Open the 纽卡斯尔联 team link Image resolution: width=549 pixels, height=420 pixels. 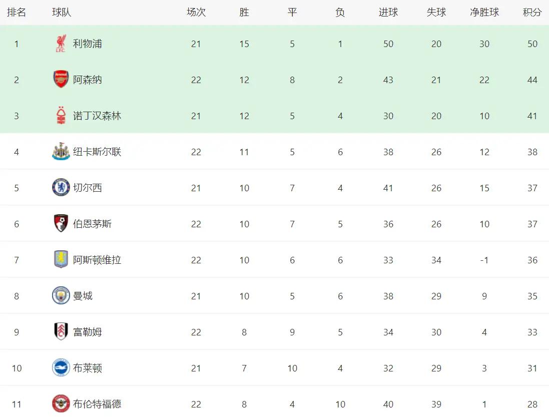pyautogui.click(x=97, y=152)
